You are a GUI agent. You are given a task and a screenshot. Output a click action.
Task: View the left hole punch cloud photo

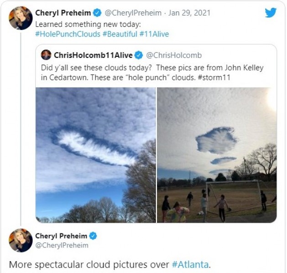tap(96, 155)
